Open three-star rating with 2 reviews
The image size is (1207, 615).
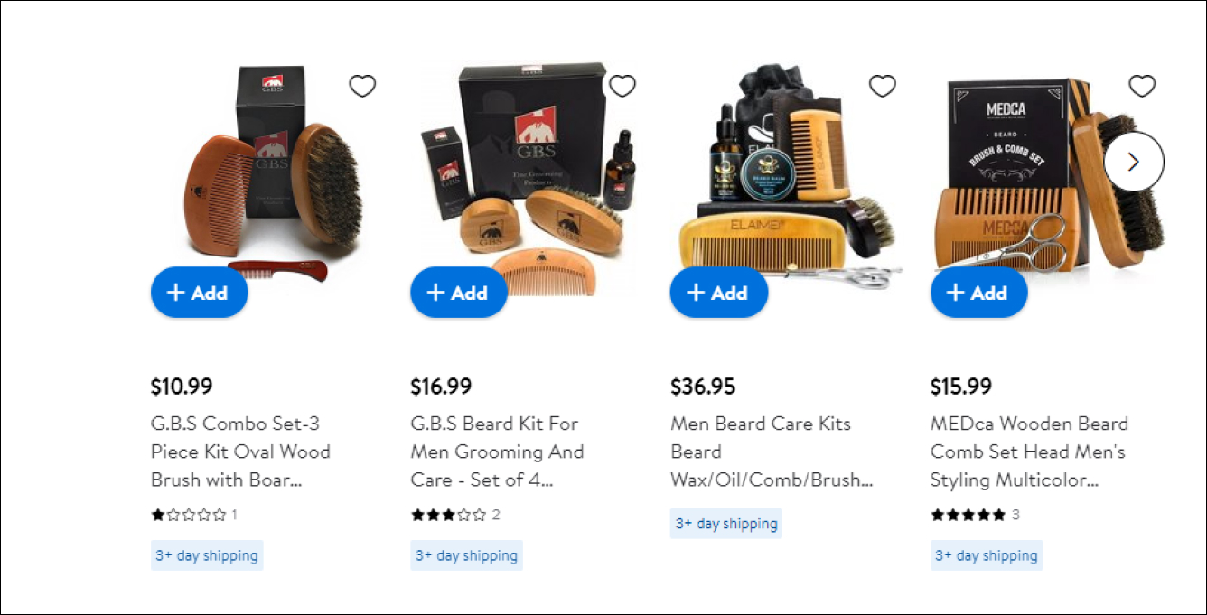(454, 515)
